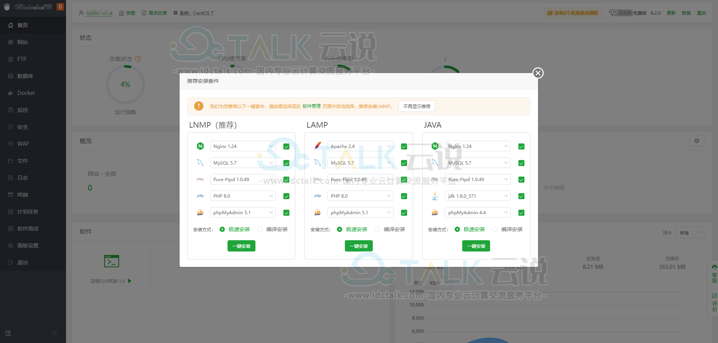Uncheck Apache 2.4 checkbox in LAMP
The height and width of the screenshot is (343, 718).
pos(404,146)
